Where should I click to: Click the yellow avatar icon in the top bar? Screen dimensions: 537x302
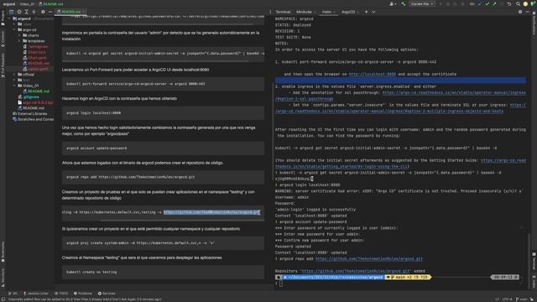[x=525, y=3]
